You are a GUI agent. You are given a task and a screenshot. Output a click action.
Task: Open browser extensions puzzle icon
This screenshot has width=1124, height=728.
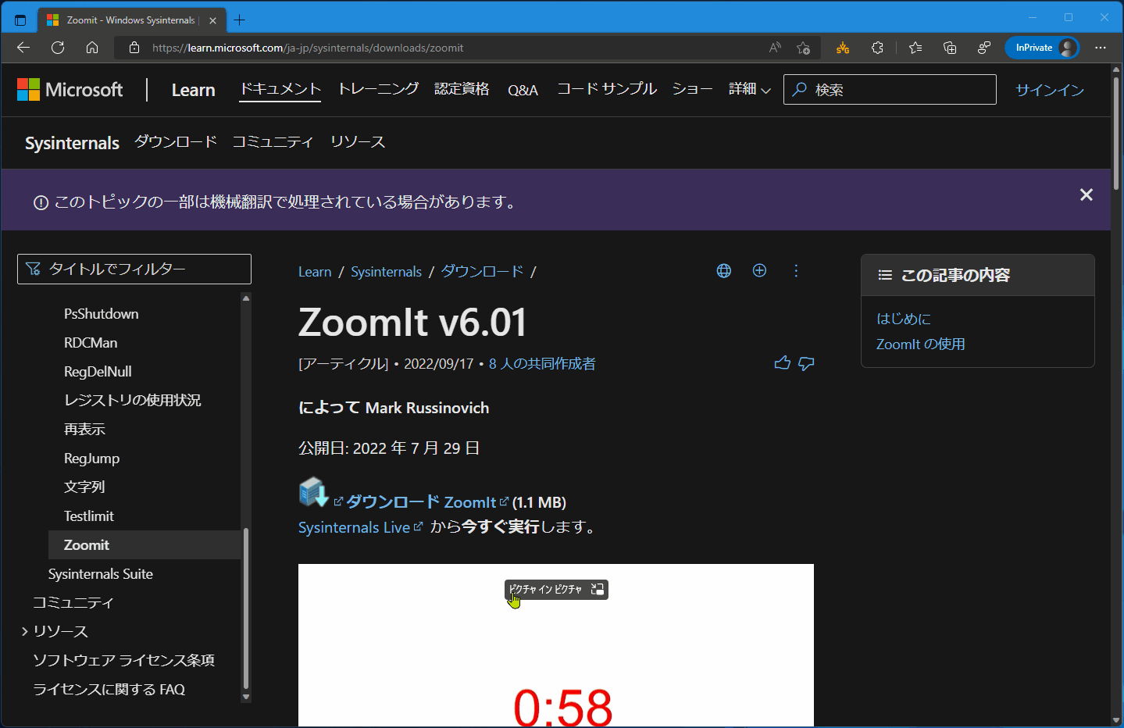coord(876,48)
